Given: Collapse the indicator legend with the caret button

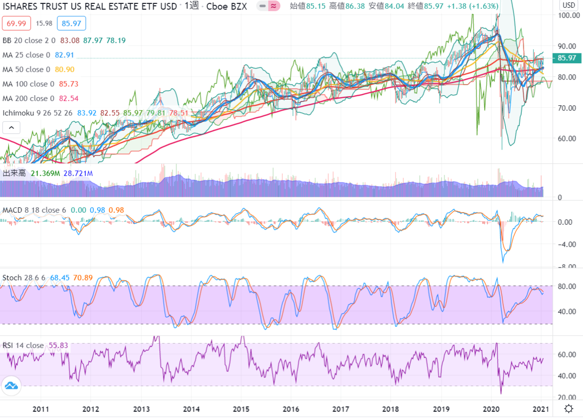Looking at the screenshot, I should point(12,128).
